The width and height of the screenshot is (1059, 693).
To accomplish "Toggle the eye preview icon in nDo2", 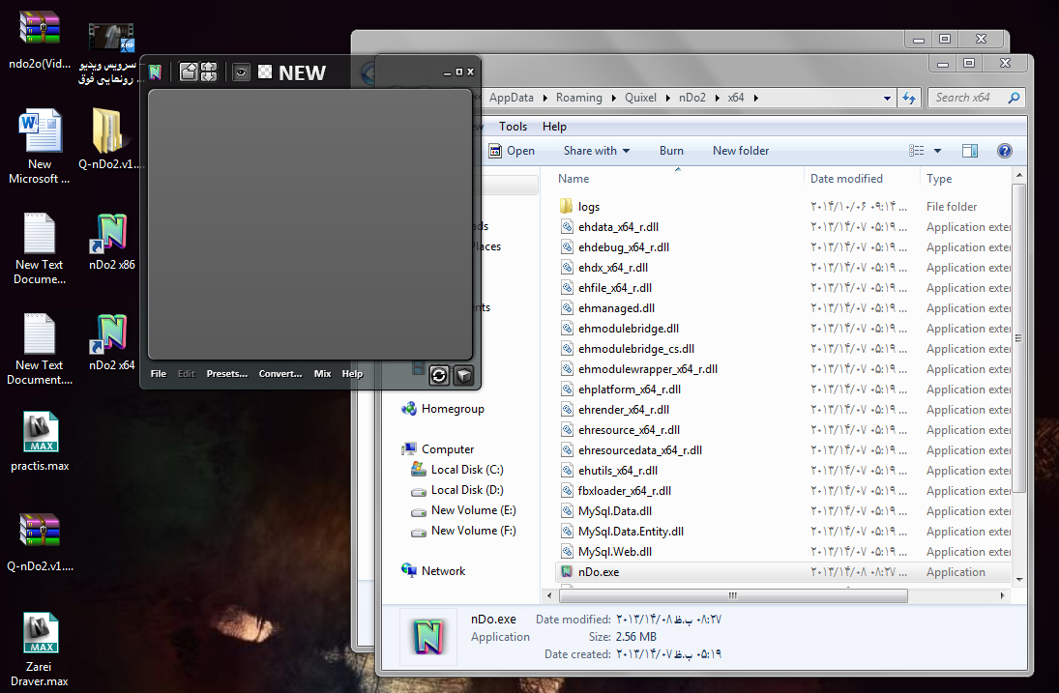I will pos(241,72).
